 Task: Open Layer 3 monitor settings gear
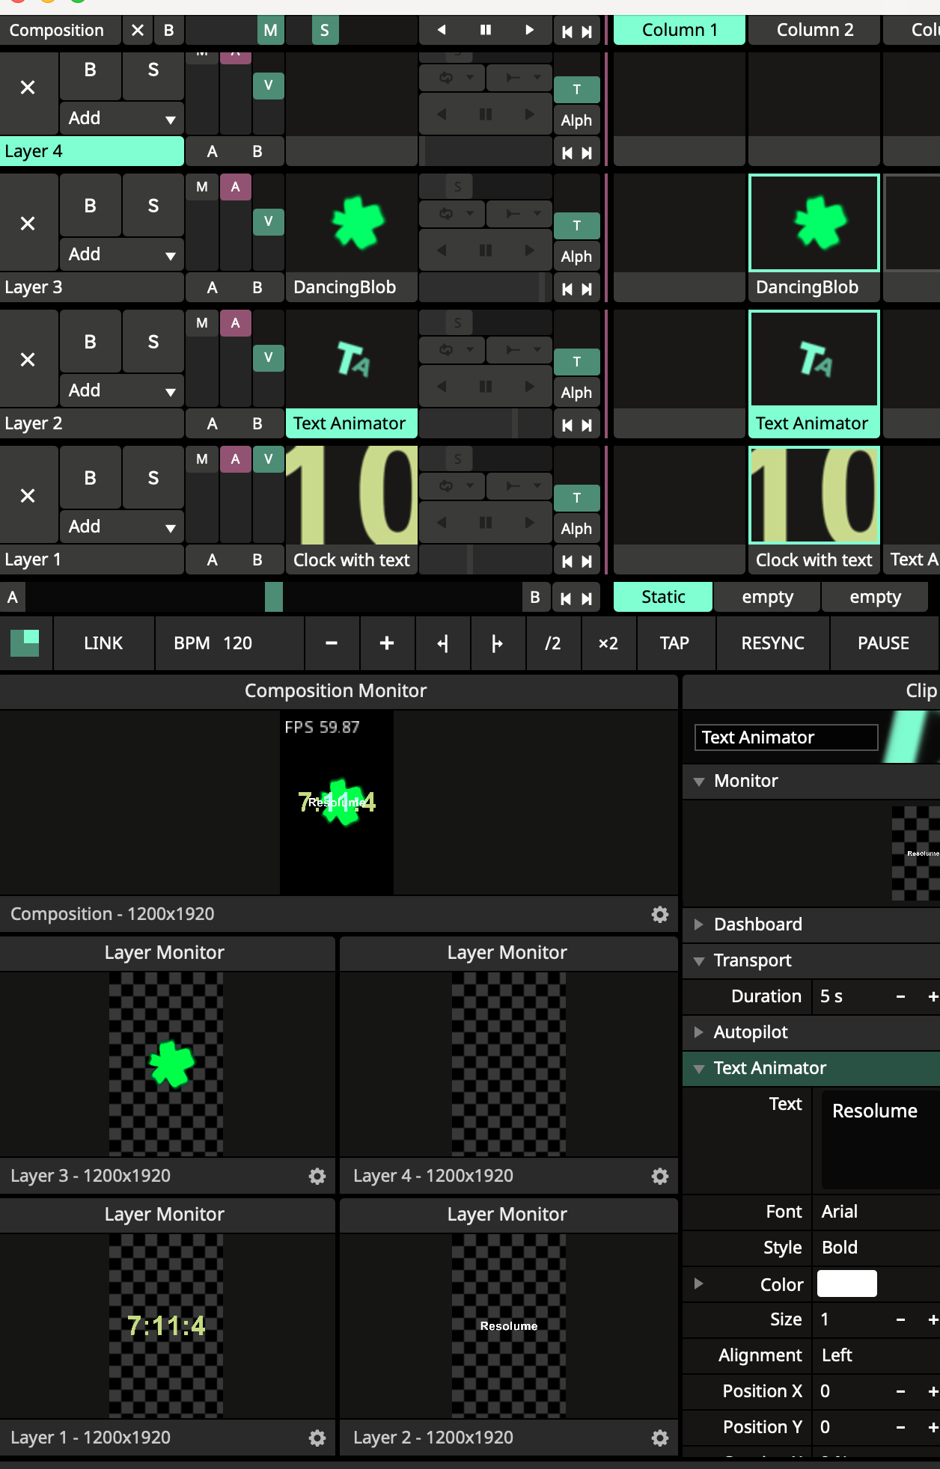click(317, 1176)
